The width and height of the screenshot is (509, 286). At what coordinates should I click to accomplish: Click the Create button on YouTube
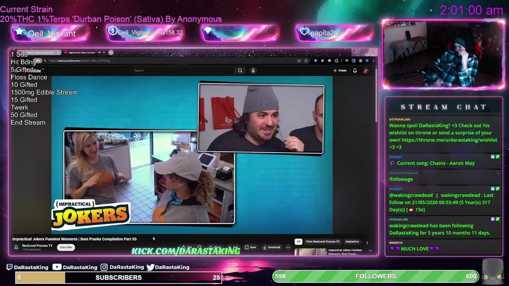tap(340, 70)
